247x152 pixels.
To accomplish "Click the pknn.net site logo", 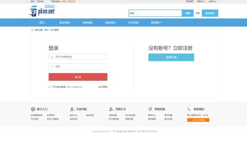I will click(42, 11).
